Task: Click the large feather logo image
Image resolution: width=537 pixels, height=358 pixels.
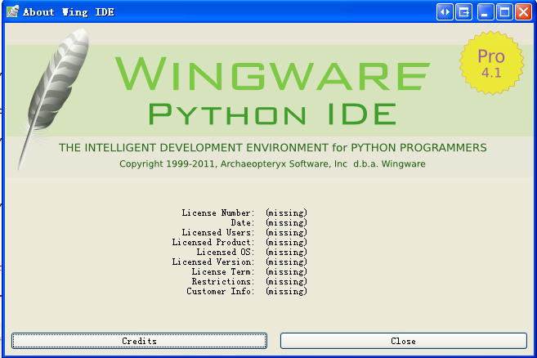Action: point(55,97)
